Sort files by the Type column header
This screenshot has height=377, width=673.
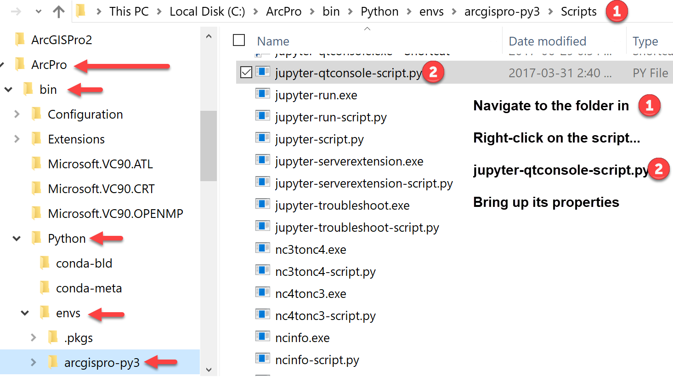pyautogui.click(x=645, y=41)
